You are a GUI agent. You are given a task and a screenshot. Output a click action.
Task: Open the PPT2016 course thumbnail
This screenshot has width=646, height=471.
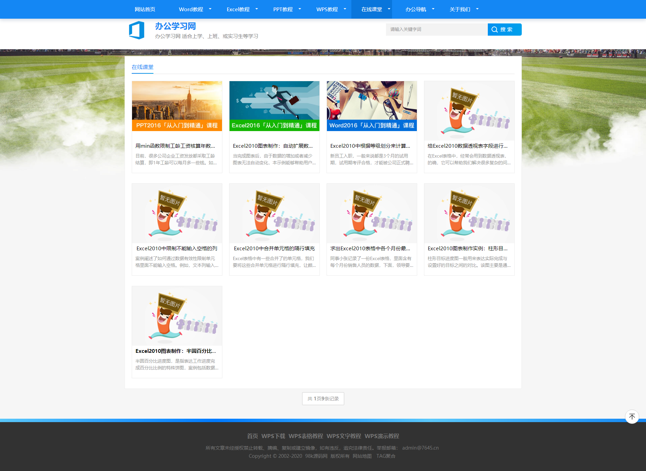tap(177, 106)
